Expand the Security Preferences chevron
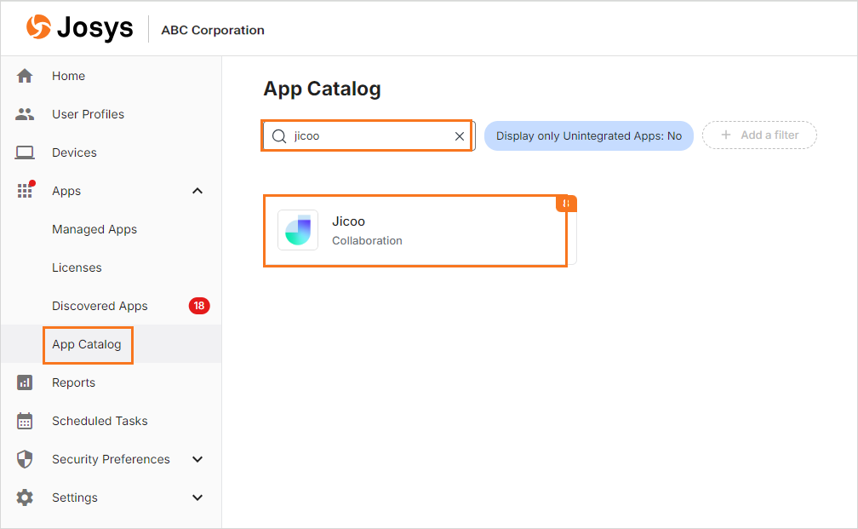The width and height of the screenshot is (858, 529). [197, 459]
